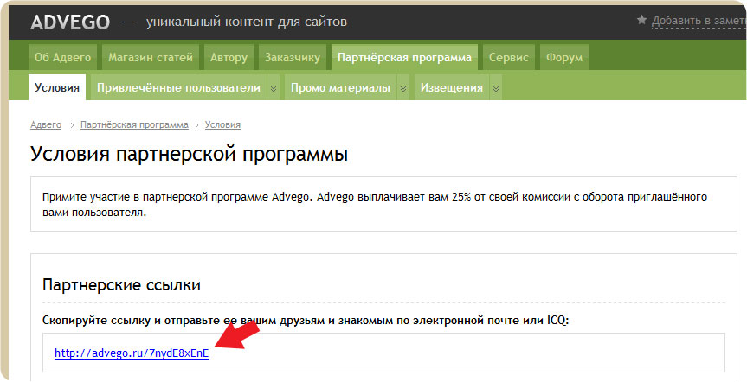Open the 'Извещения' sub-tab

click(451, 87)
